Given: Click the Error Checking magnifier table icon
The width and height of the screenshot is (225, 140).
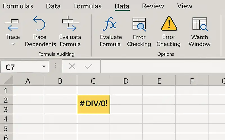Looking at the screenshot, I should (139, 24).
